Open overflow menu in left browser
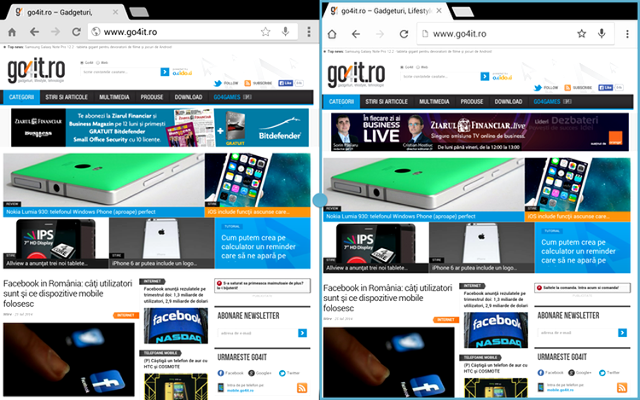640x400 pixels. (x=309, y=32)
